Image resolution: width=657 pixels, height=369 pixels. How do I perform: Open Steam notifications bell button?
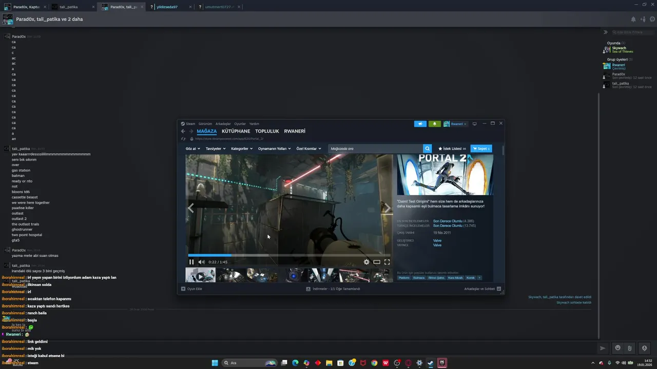click(435, 124)
